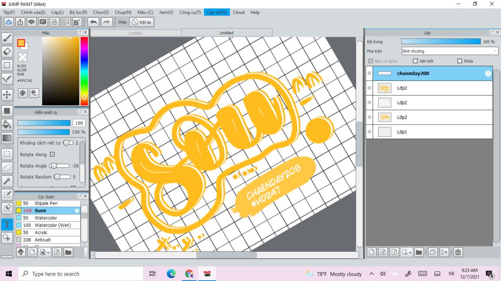The width and height of the screenshot is (501, 281).
Task: Click the export icon in the top toolbar
Action: 20,22
